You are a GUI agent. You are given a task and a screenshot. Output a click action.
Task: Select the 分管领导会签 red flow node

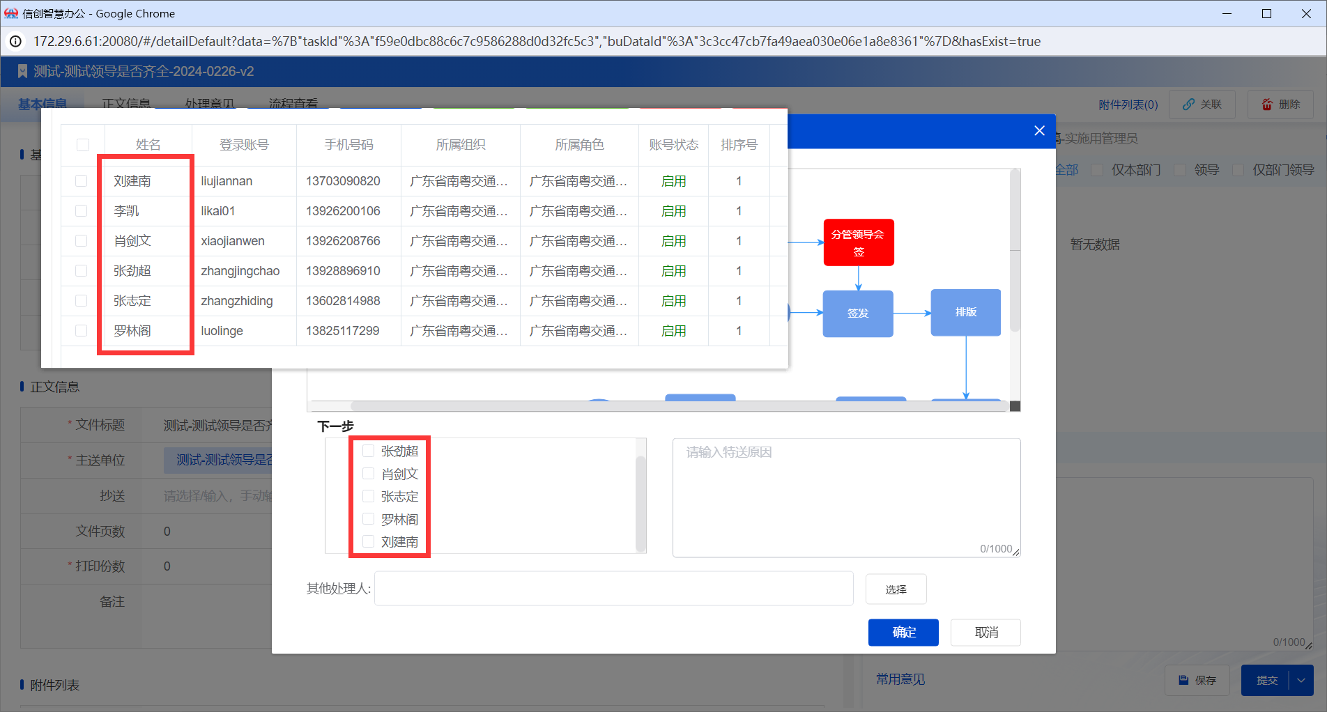pyautogui.click(x=859, y=242)
